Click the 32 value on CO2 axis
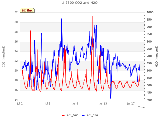The width and height of the screenshot is (160, 120). pos(16,12)
